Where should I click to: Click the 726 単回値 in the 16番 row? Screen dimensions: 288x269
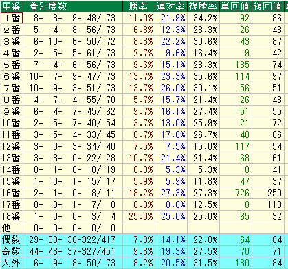coord(243,193)
